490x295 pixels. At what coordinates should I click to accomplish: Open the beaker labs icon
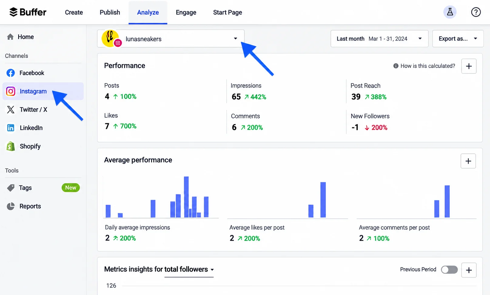pyautogui.click(x=450, y=12)
